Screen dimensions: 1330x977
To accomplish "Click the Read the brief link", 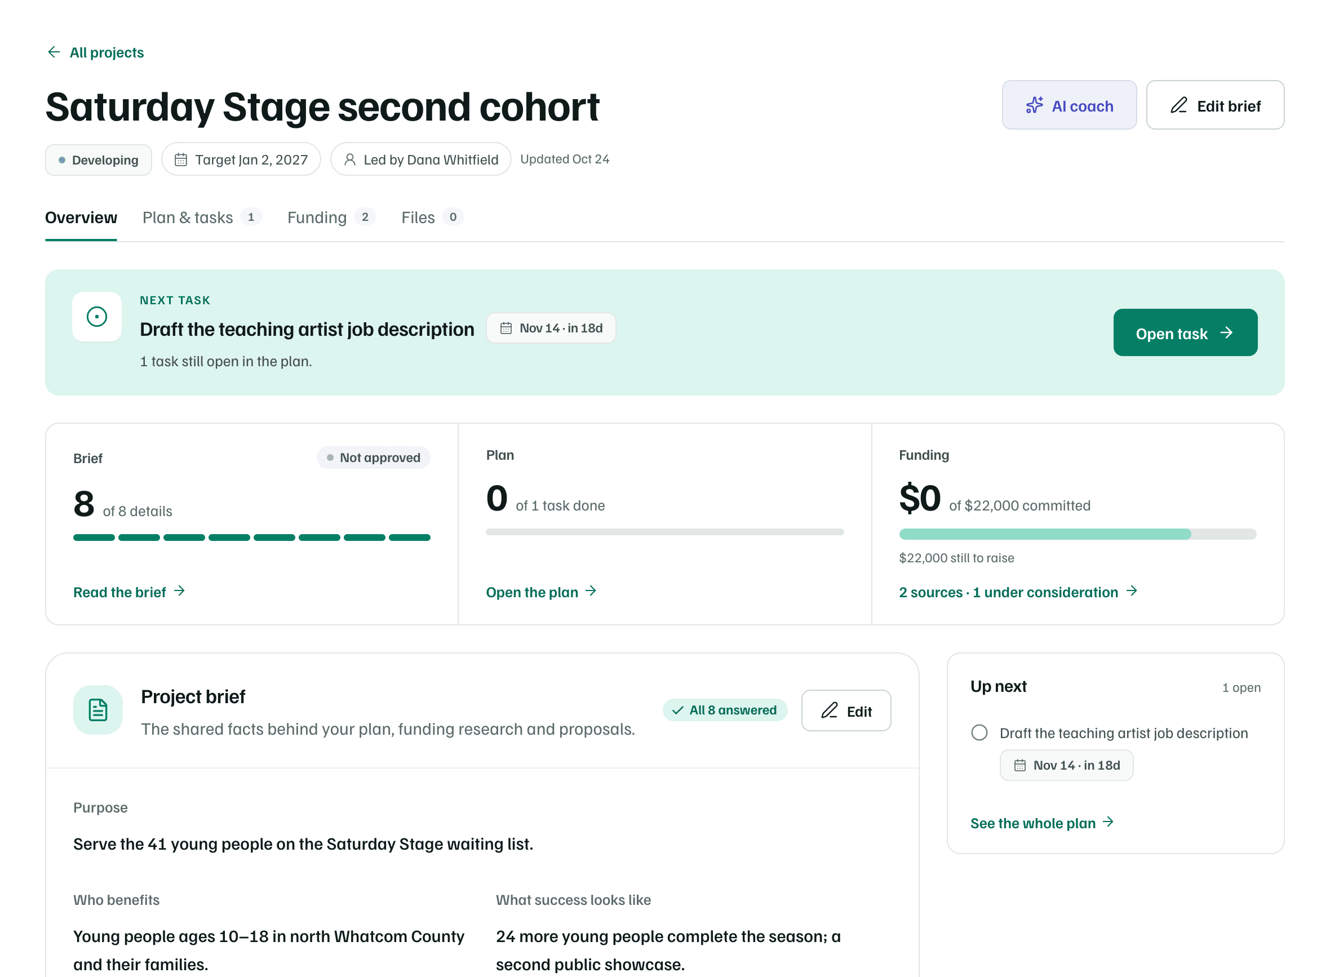I will (129, 592).
